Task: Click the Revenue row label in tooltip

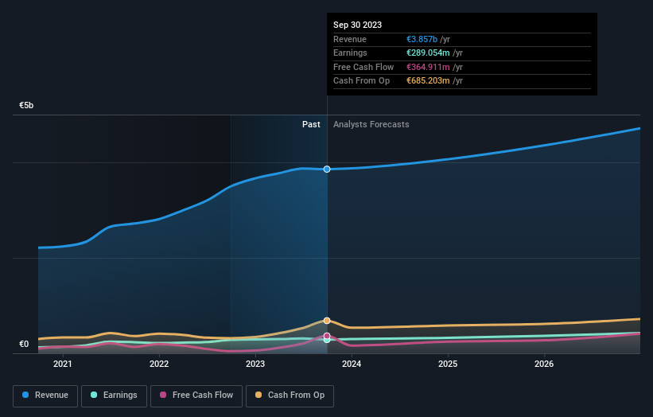Action: pos(350,39)
